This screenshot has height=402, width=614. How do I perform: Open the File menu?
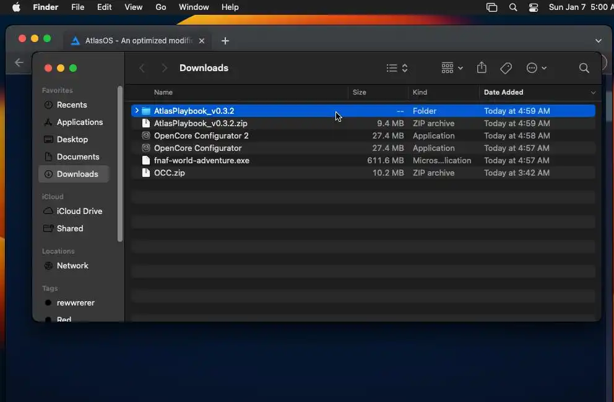pyautogui.click(x=77, y=7)
